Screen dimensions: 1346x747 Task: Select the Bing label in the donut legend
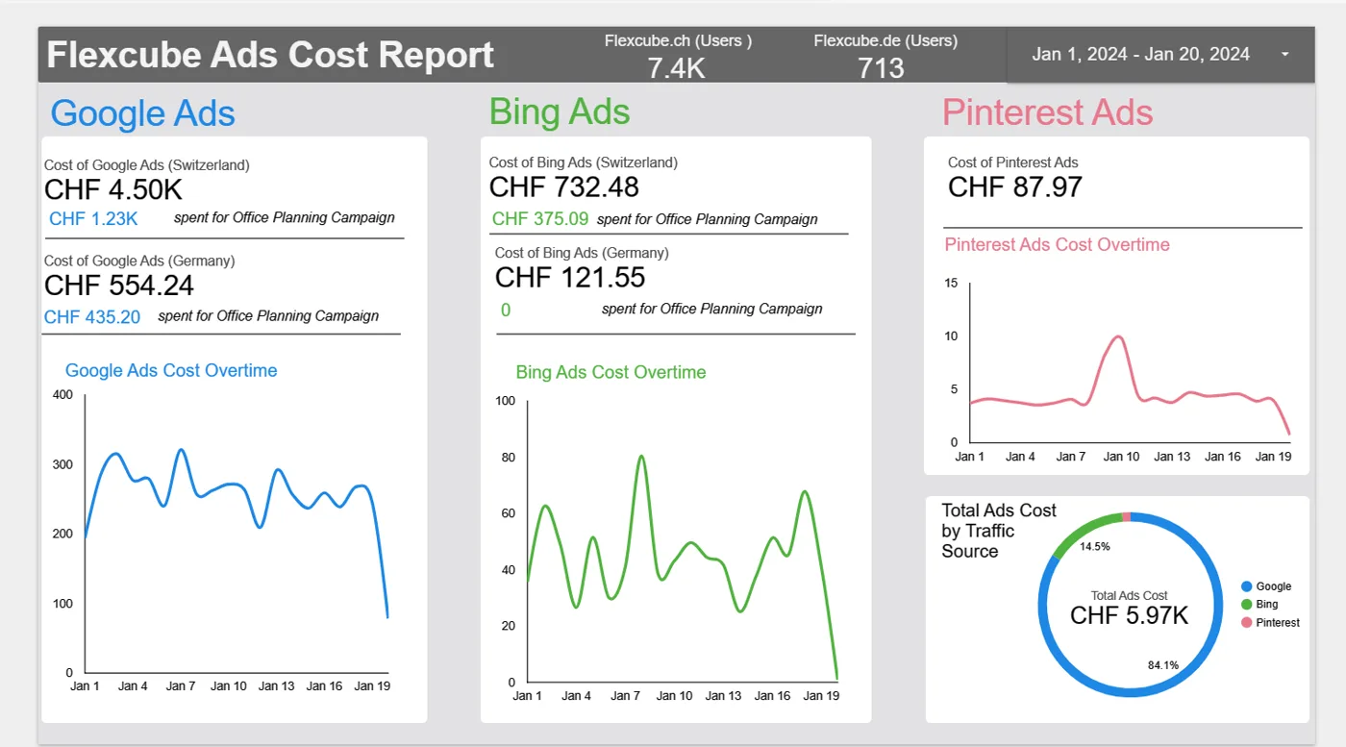[x=1267, y=605]
